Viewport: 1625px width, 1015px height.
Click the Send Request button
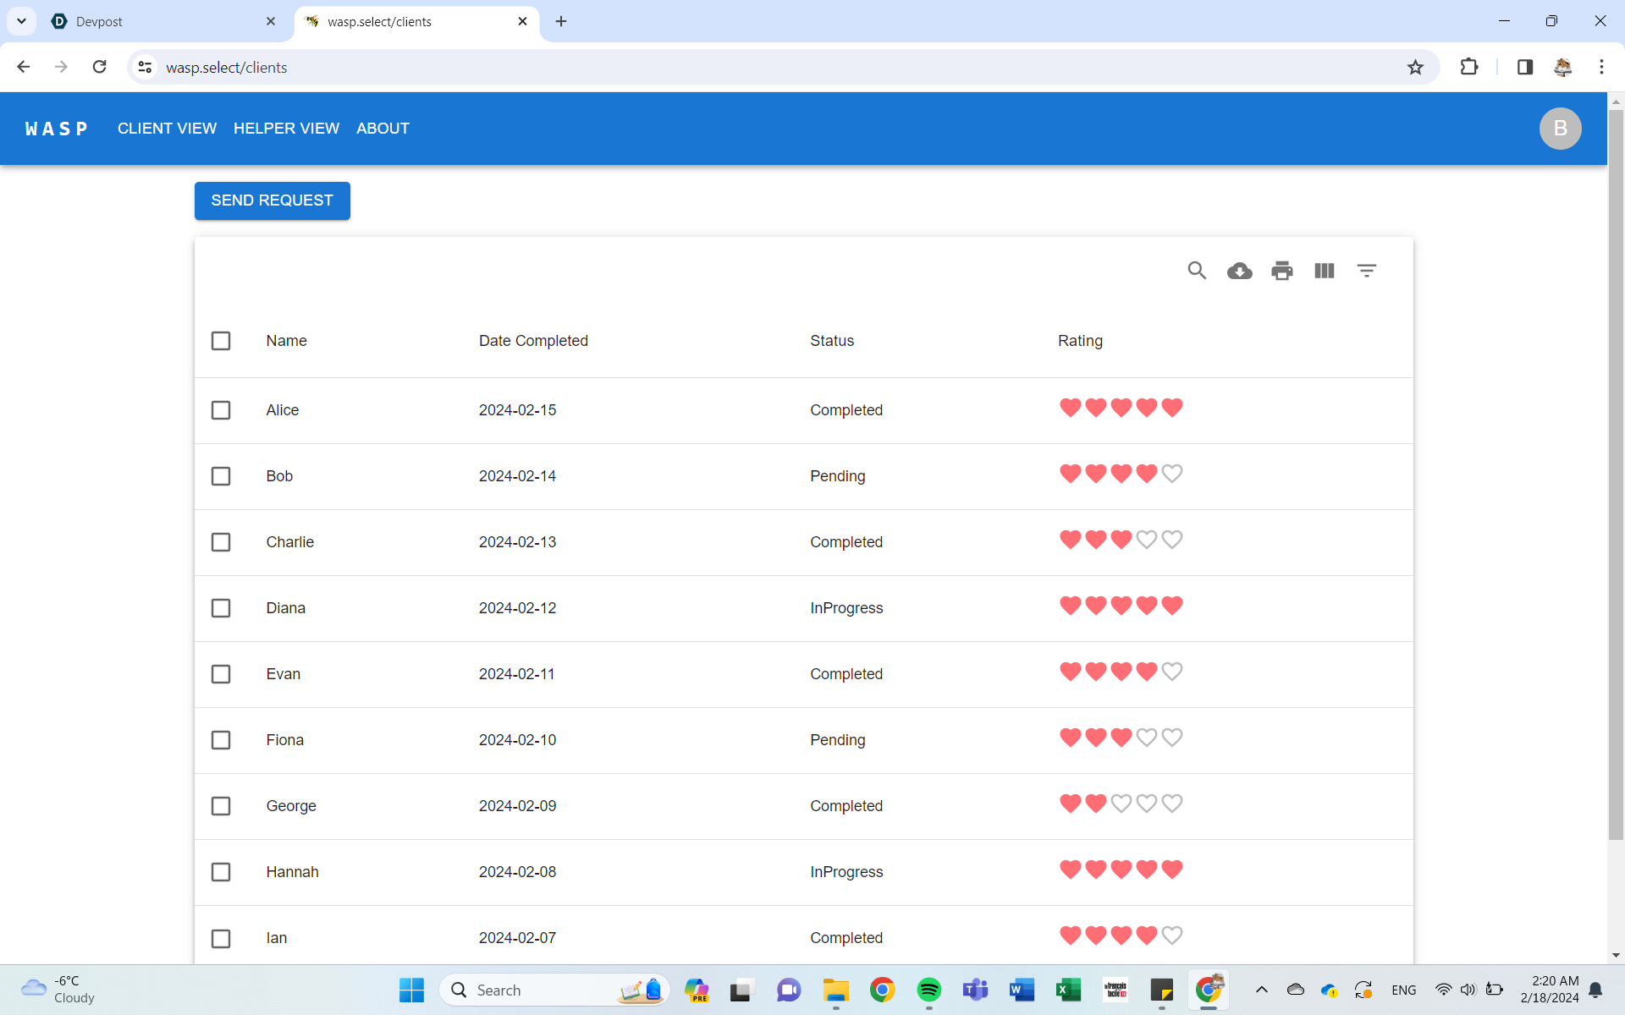[x=272, y=200]
